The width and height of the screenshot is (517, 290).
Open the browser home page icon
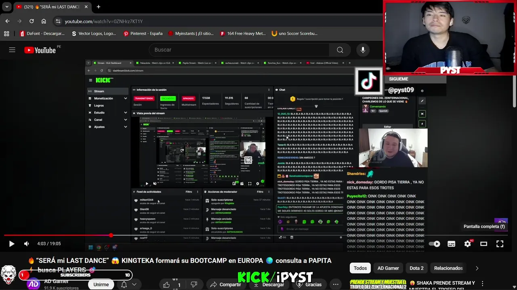(x=44, y=21)
